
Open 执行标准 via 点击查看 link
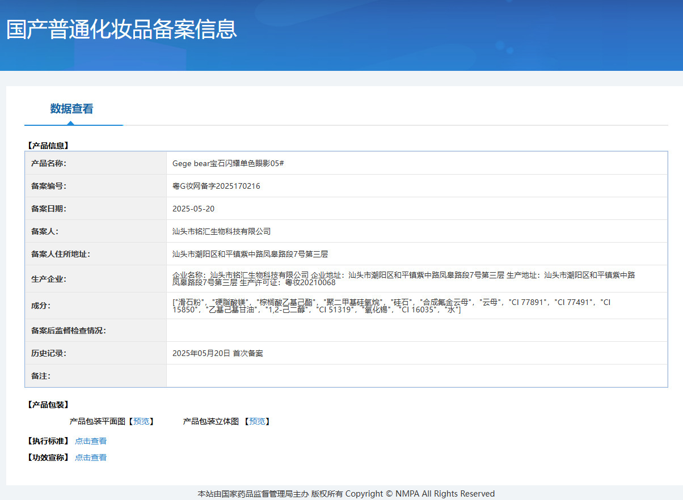[91, 441]
